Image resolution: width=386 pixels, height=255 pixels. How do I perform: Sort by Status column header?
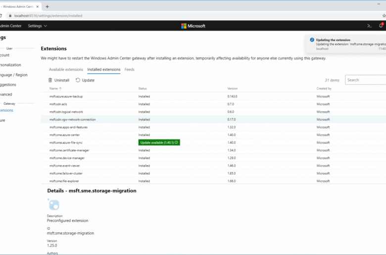tap(143, 88)
